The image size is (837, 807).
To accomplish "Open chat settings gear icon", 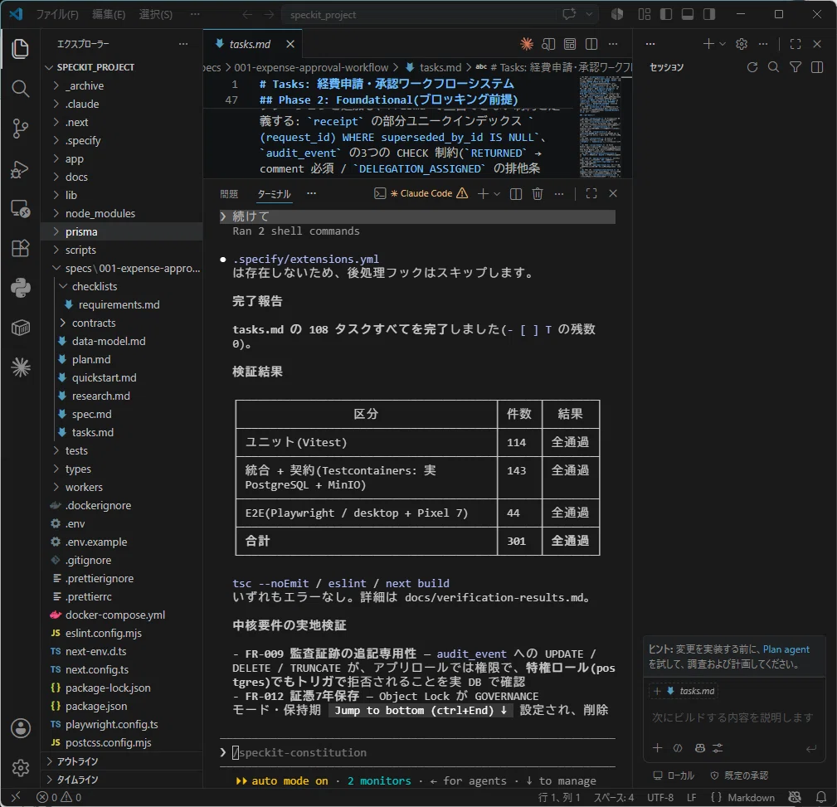I will click(742, 44).
